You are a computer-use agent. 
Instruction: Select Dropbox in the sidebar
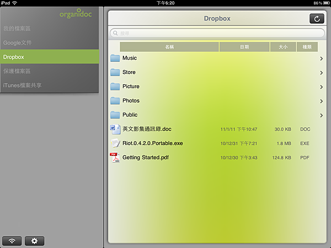tap(50, 57)
